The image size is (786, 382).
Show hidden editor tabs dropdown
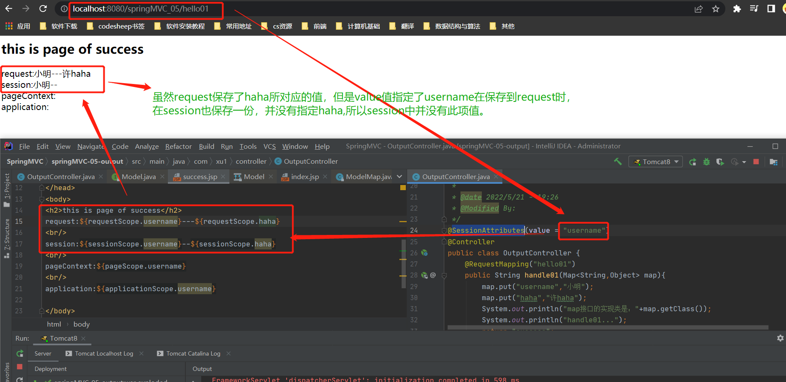399,177
